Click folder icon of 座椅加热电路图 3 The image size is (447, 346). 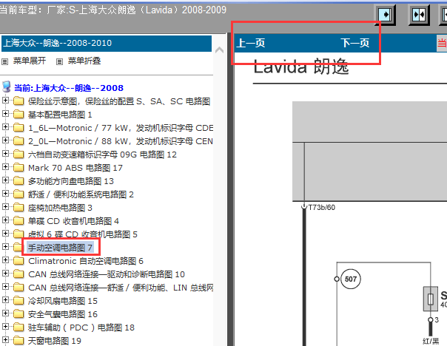pyautogui.click(x=19, y=207)
